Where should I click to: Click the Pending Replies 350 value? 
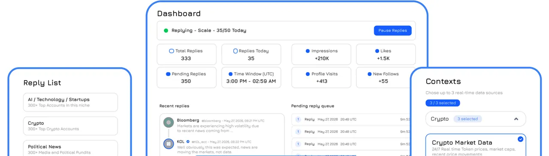pyautogui.click(x=186, y=81)
